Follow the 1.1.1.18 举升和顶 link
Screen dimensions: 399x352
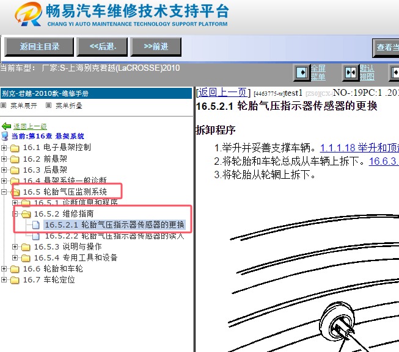coord(359,148)
